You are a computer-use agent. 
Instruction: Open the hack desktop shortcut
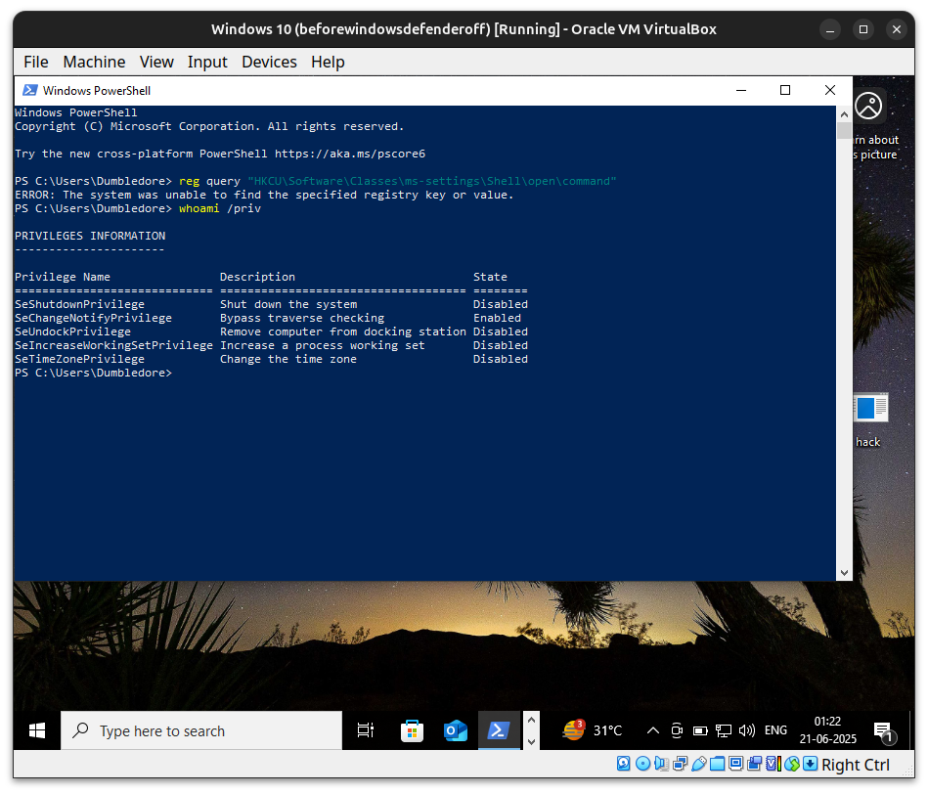870,420
